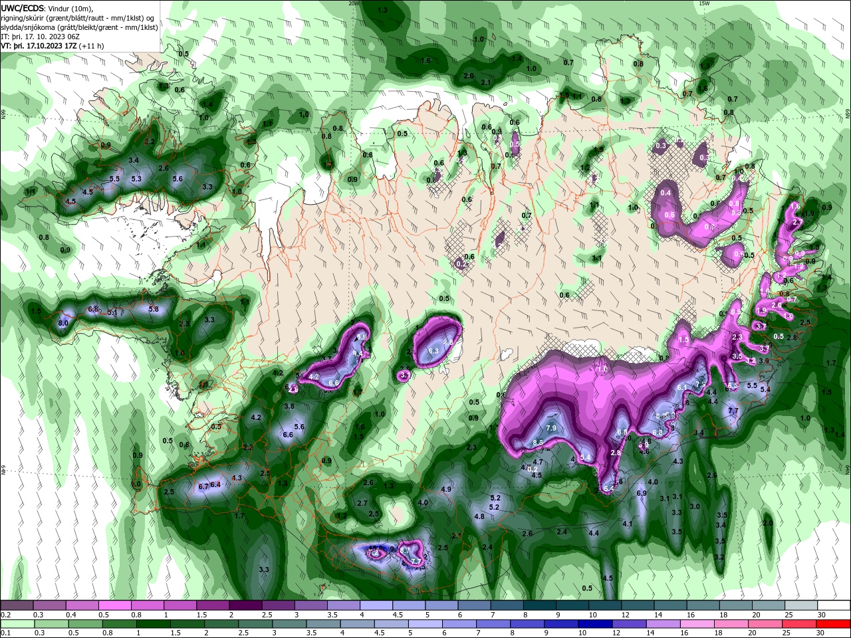
Task: Click the sleet legend swatch between 20 and 25
Action: [769, 605]
